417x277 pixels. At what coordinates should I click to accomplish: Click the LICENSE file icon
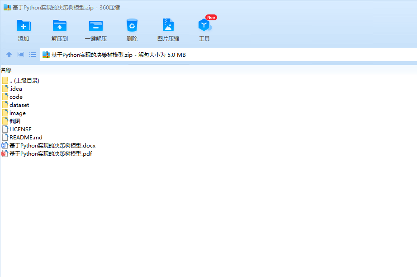tap(5, 129)
